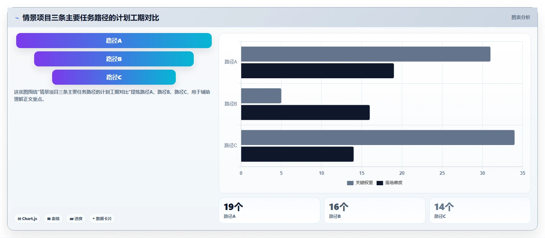Click the 路径C 关键权重 longest gray bar
The width and height of the screenshot is (545, 238).
point(378,137)
